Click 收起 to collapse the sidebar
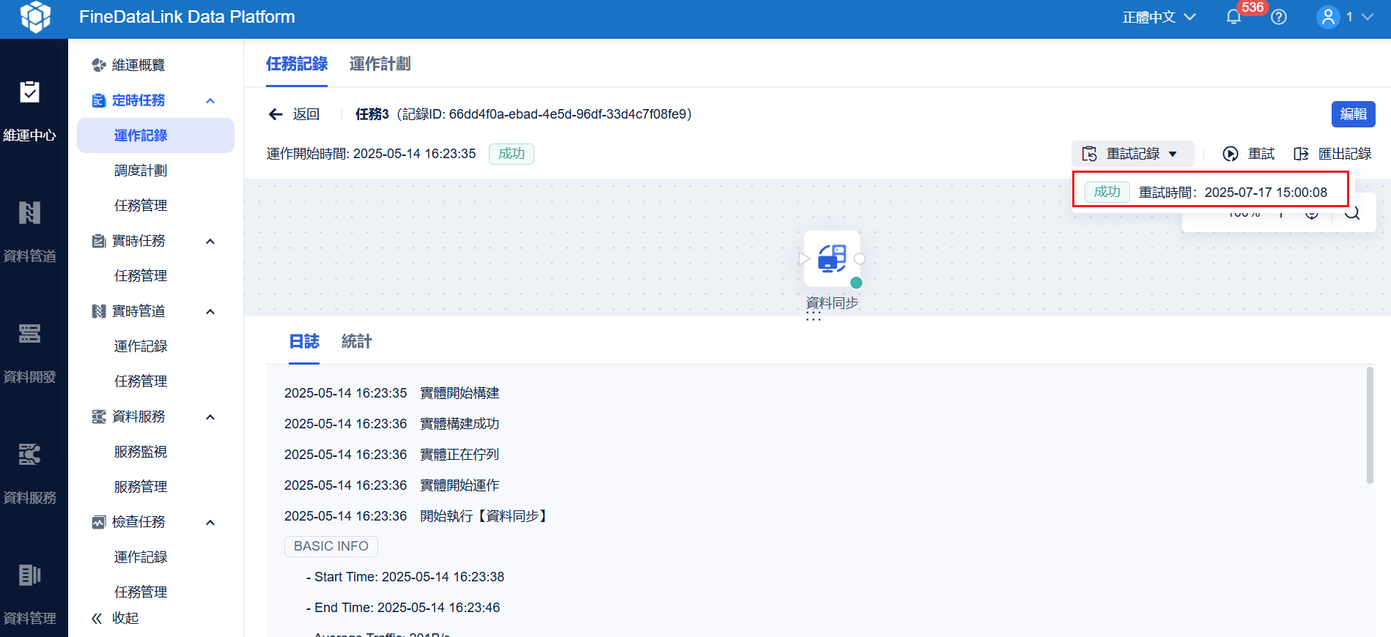The height and width of the screenshot is (637, 1391). pyautogui.click(x=125, y=618)
